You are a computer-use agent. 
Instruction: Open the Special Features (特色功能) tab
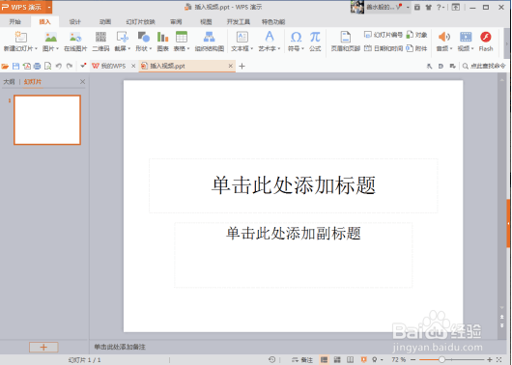(273, 22)
